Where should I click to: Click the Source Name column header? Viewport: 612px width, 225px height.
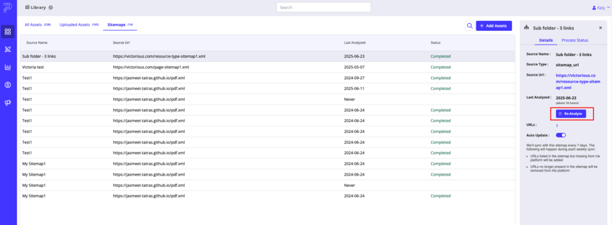(36, 42)
